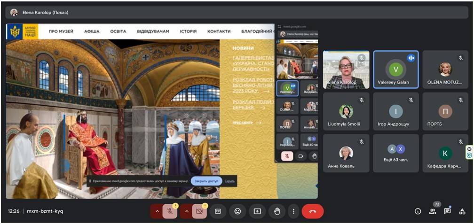Select Valereey tile in nested Meet preview
The image size is (474, 224).
[x=287, y=88]
